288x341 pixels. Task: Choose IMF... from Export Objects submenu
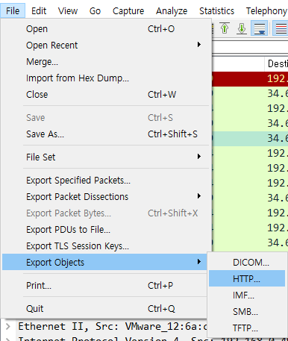click(247, 295)
